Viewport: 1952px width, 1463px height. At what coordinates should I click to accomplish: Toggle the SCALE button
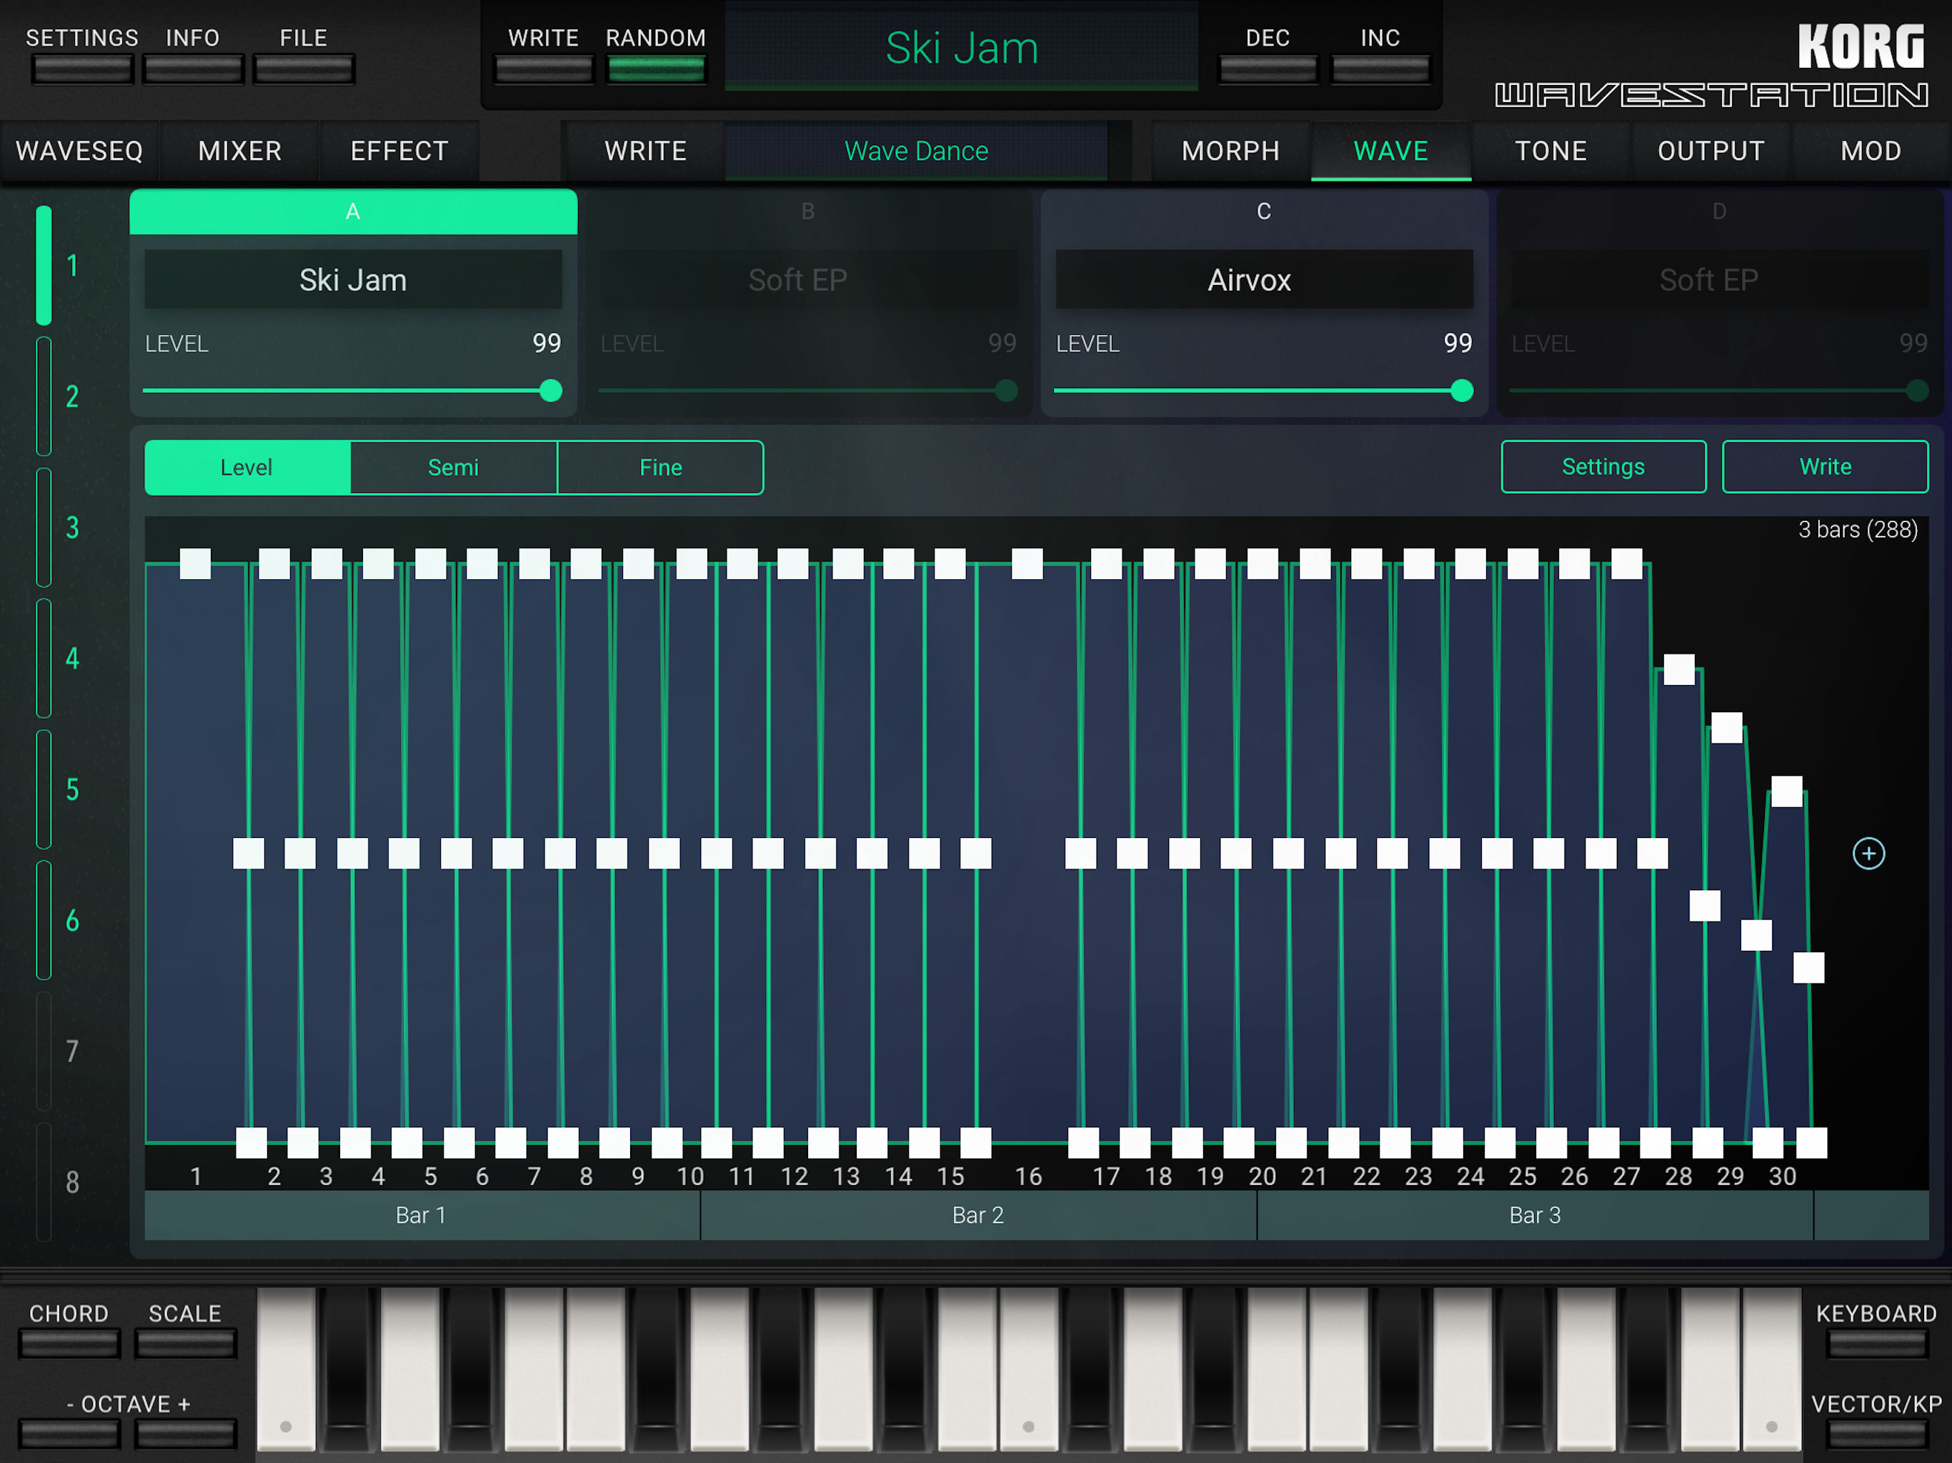pyautogui.click(x=185, y=1342)
